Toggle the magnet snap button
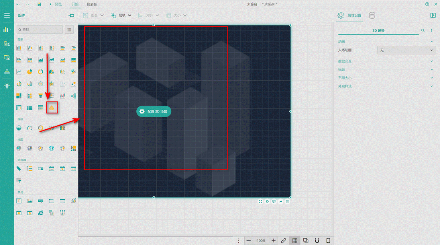Screen dimensions: 440x245 tap(317, 241)
